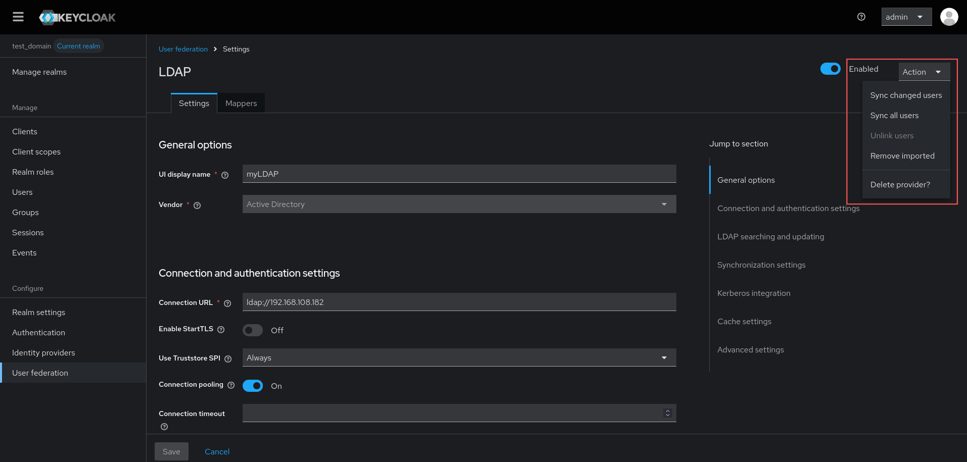
Task: Disable the Connection pooling switch
Action: (253, 386)
